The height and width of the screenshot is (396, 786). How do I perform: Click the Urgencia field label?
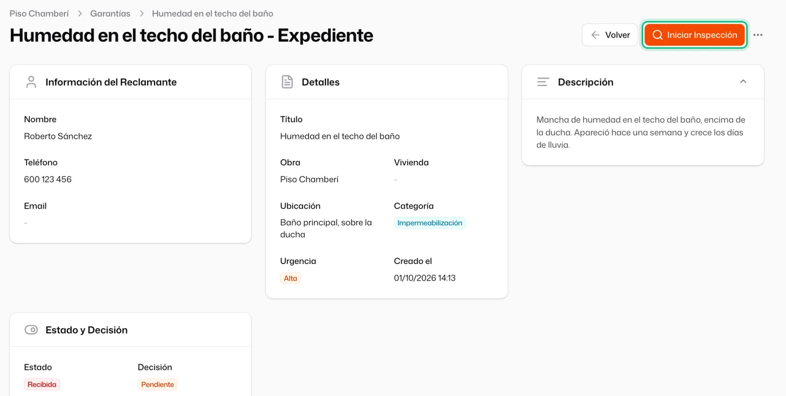coord(298,261)
